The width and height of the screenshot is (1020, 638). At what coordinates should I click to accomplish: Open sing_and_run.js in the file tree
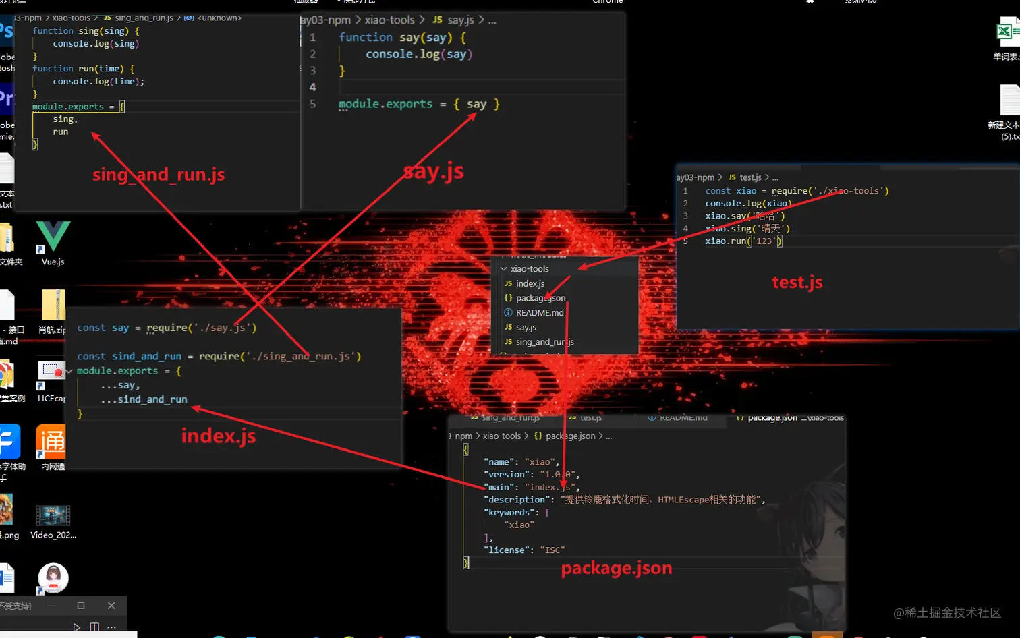(x=544, y=342)
